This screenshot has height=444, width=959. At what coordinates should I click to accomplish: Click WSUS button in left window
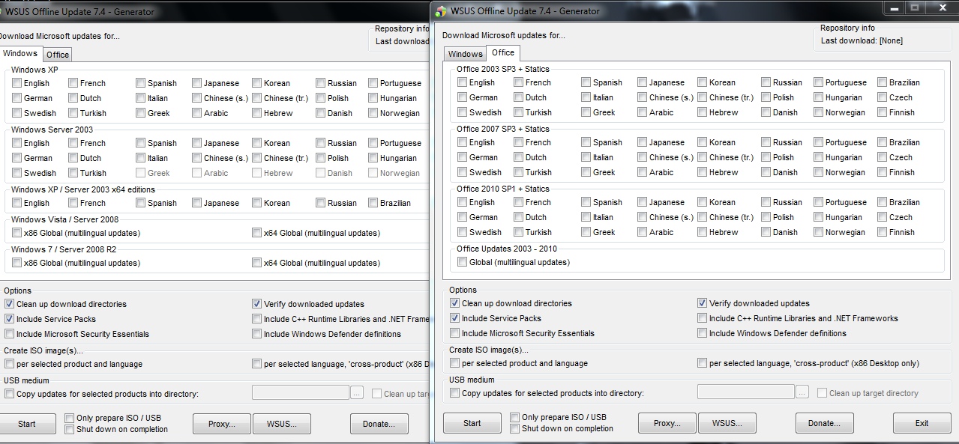pyautogui.click(x=282, y=424)
